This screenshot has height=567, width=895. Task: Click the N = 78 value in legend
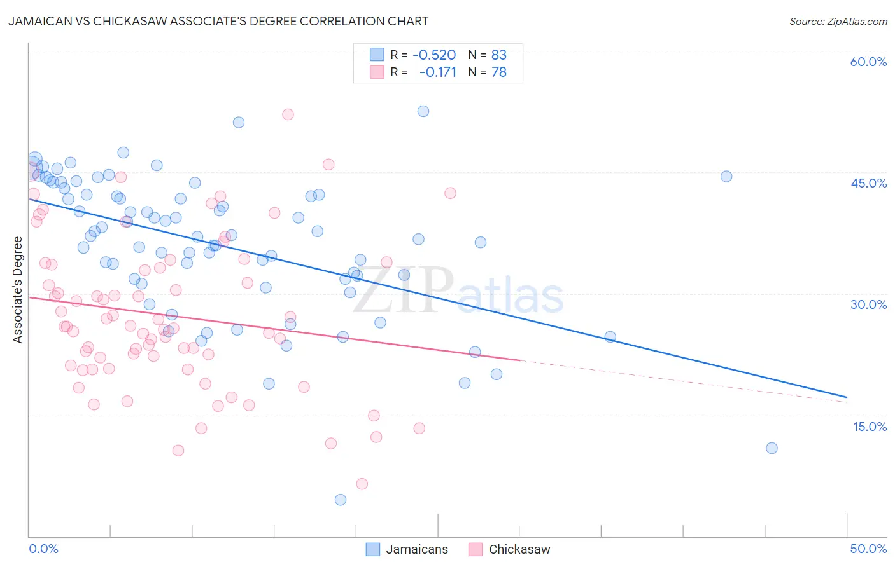pyautogui.click(x=488, y=72)
